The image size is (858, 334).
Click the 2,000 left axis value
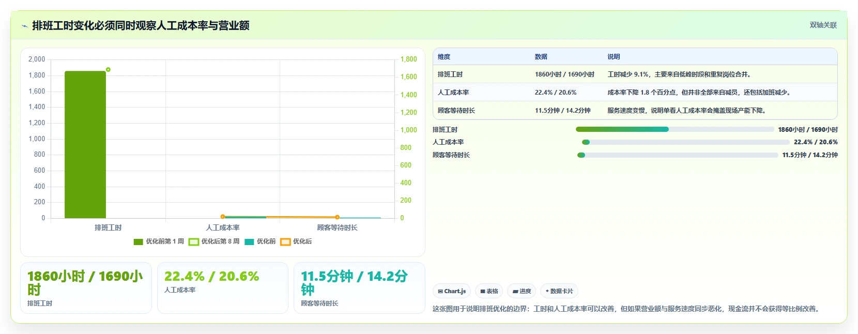(37, 59)
